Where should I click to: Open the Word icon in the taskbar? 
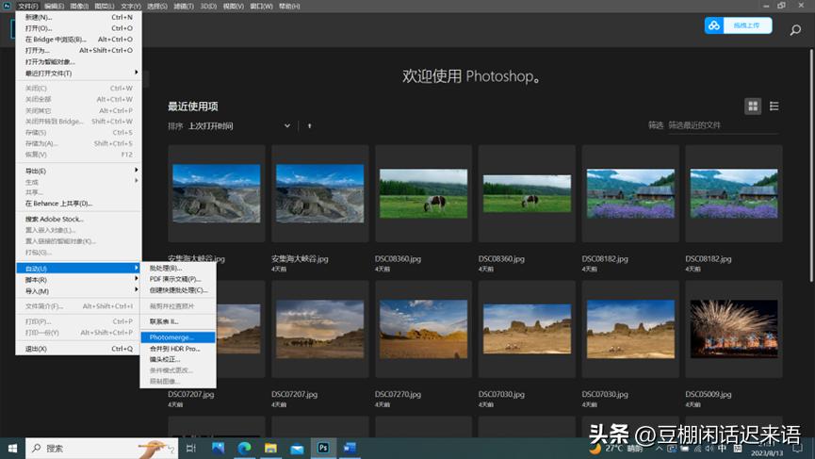pos(349,448)
